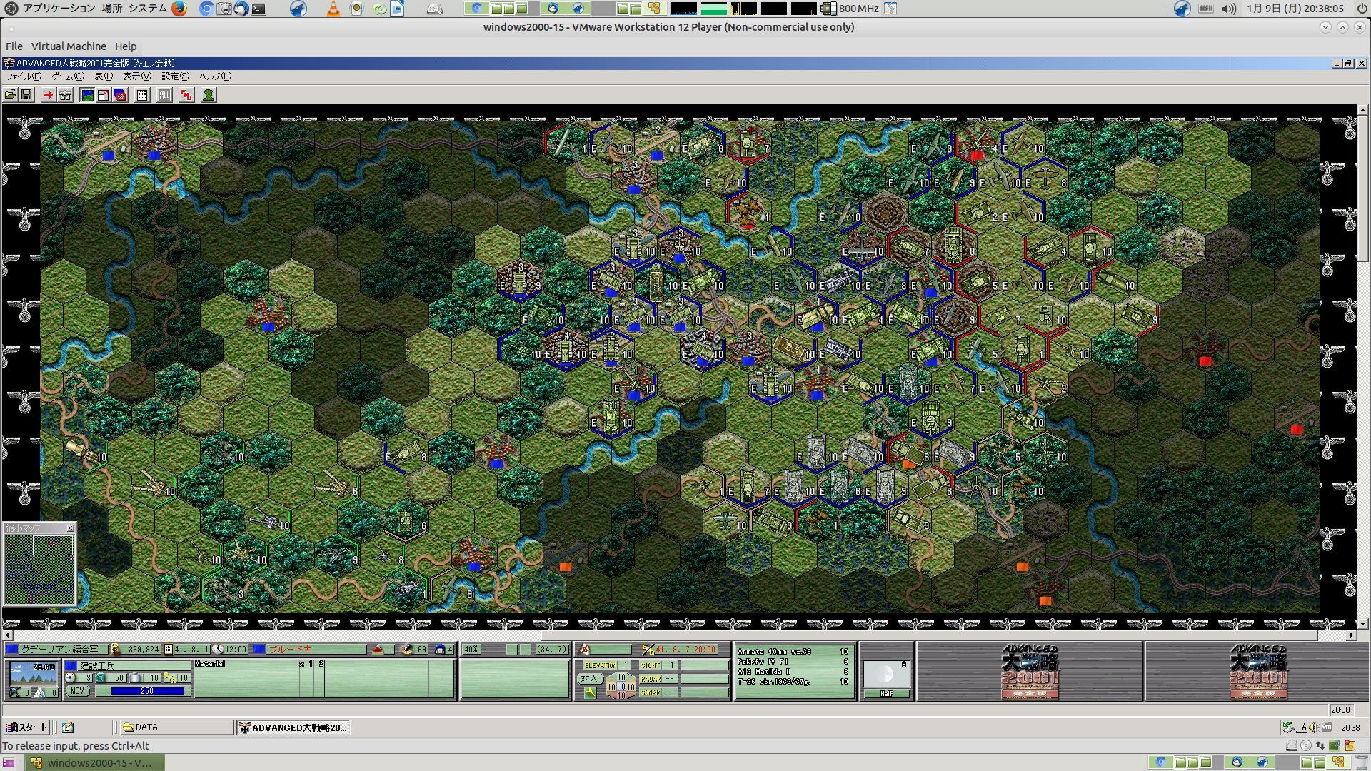Image resolution: width=1371 pixels, height=771 pixels.
Task: Click the calendar date icon
Action: 169,650
